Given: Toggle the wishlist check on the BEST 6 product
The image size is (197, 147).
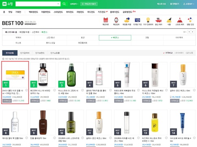Looking at the screenshot, I should pyautogui.click(x=167, y=90).
